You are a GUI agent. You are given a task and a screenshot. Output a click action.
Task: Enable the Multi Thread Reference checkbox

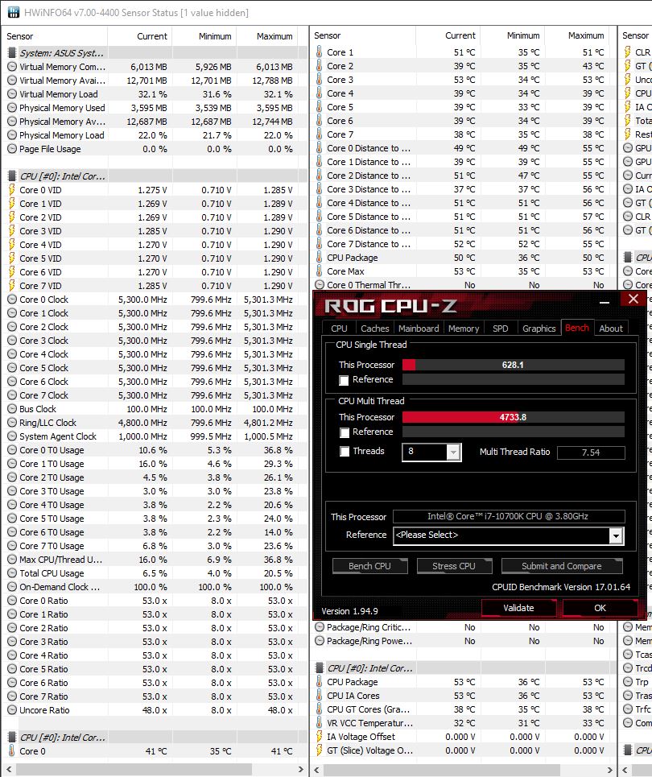(x=344, y=432)
